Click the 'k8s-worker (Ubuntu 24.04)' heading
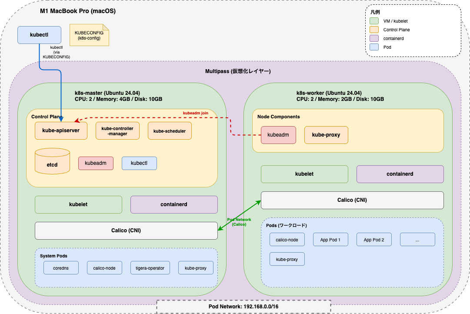Screen dimensions: 470x314 [329, 93]
